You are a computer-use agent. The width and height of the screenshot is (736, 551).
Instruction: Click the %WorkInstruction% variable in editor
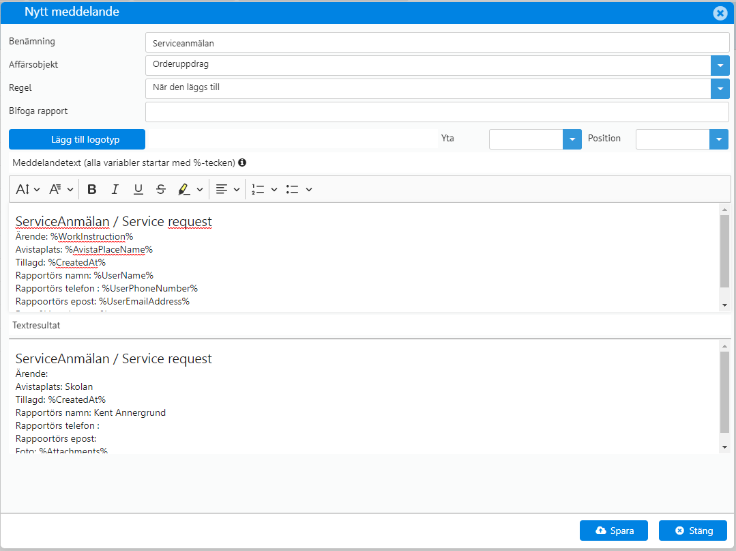tap(92, 236)
